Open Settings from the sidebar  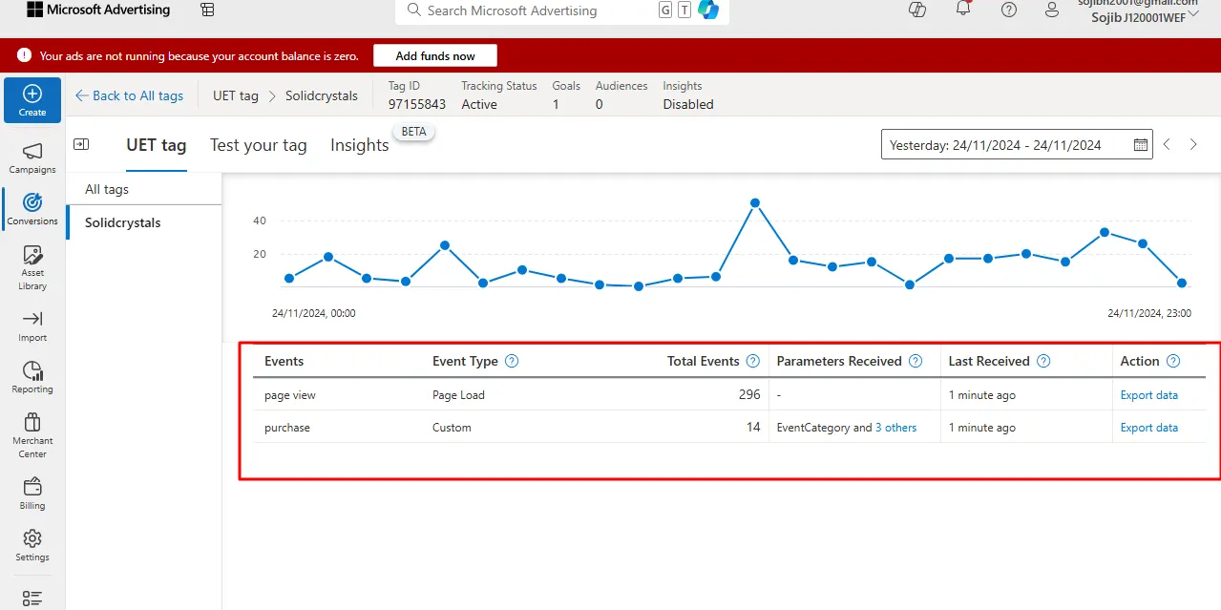(32, 545)
